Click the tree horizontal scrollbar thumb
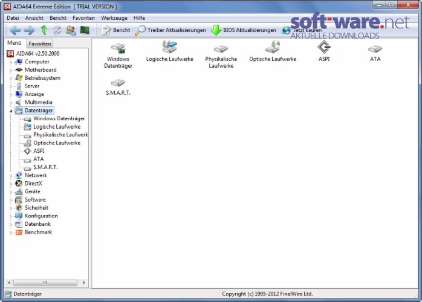422x302 pixels. 45,283
